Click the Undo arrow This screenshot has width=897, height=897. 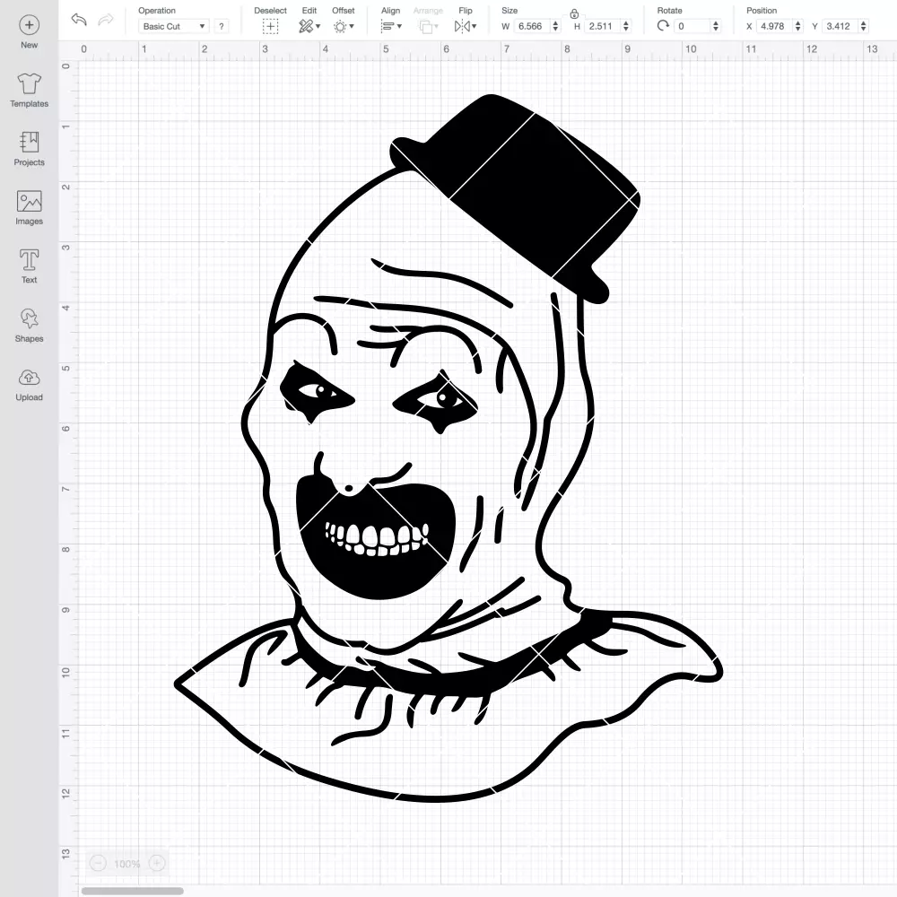tap(79, 20)
